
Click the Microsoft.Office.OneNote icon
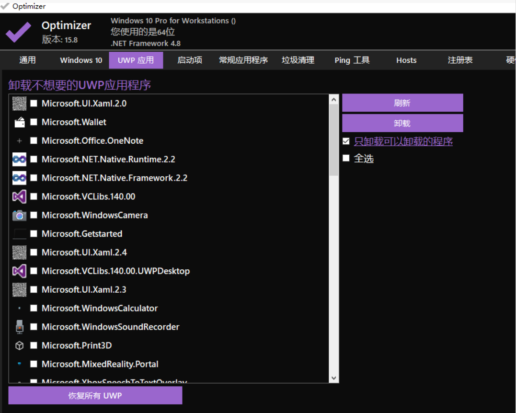[20, 141]
